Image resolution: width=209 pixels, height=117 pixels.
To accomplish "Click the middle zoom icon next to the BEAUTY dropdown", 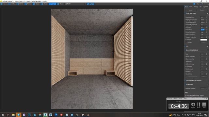I will (90, 4).
